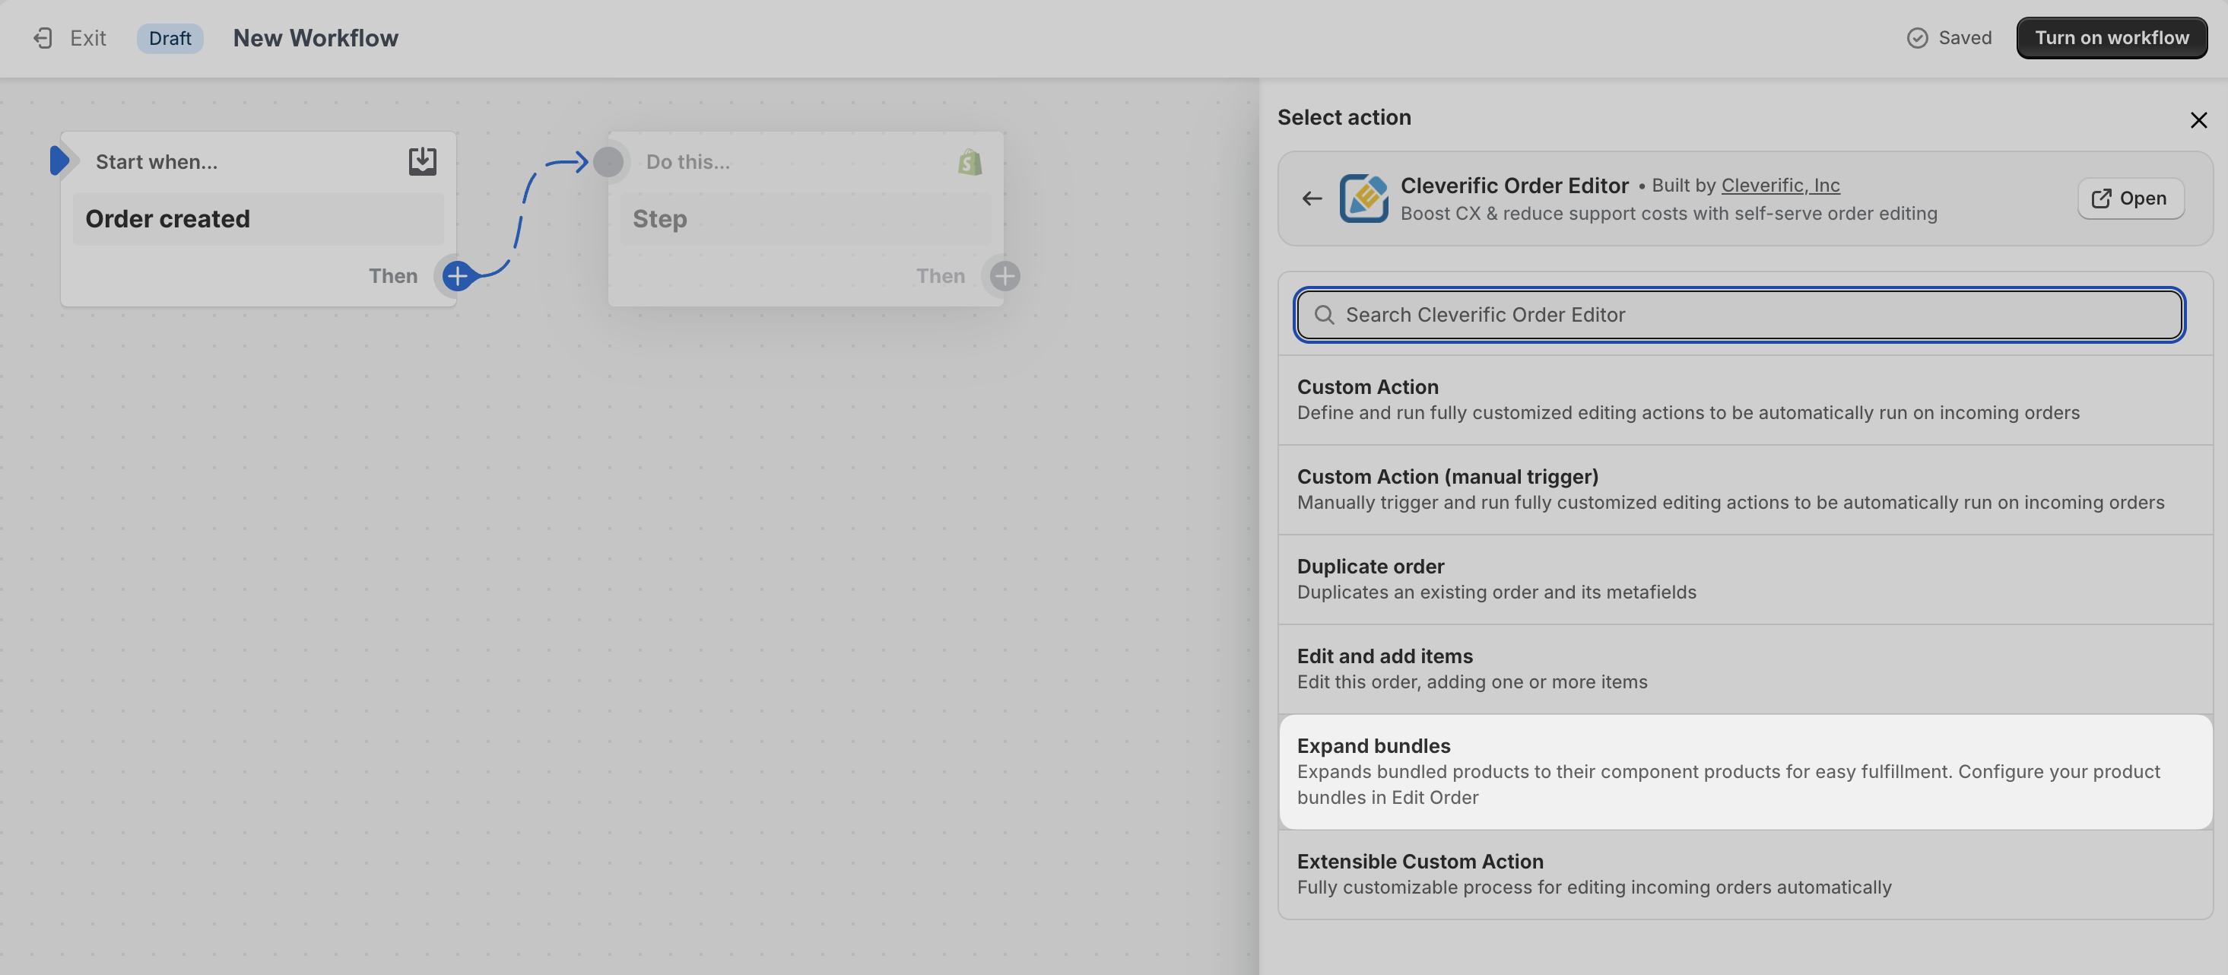Click the grey connector dot on Do this
The height and width of the screenshot is (975, 2228).
coord(608,162)
